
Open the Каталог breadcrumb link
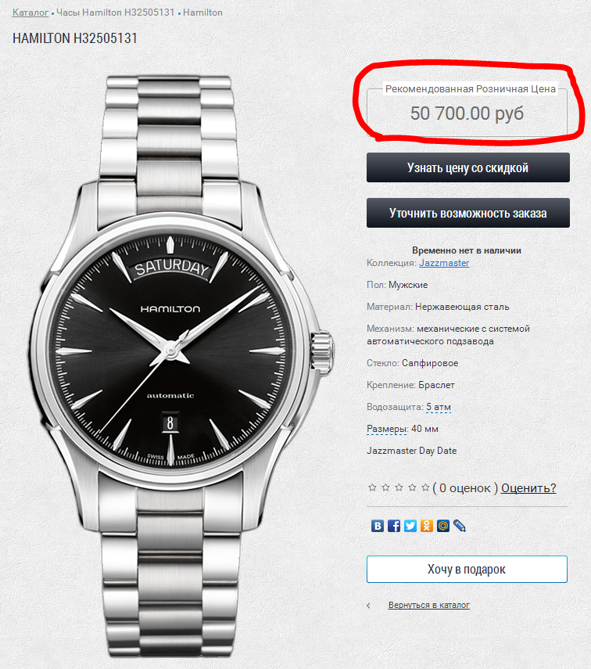30,13
